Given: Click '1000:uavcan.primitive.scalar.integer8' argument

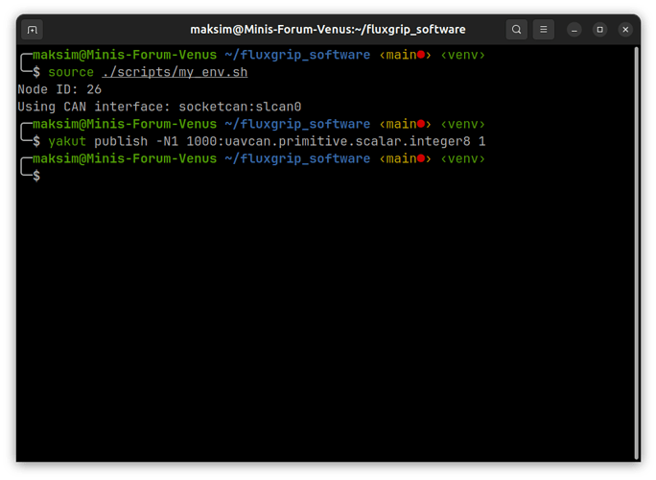Looking at the screenshot, I should tap(328, 141).
